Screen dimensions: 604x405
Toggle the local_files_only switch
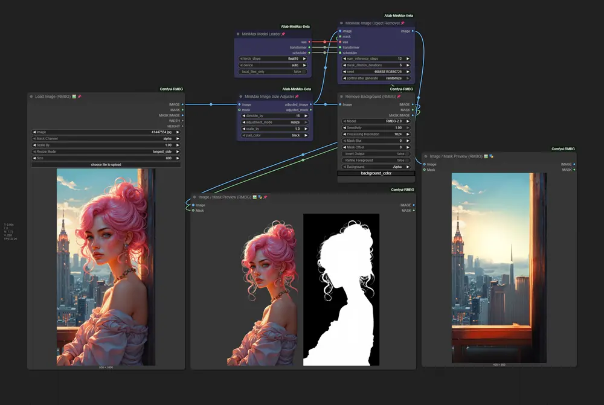click(x=304, y=71)
